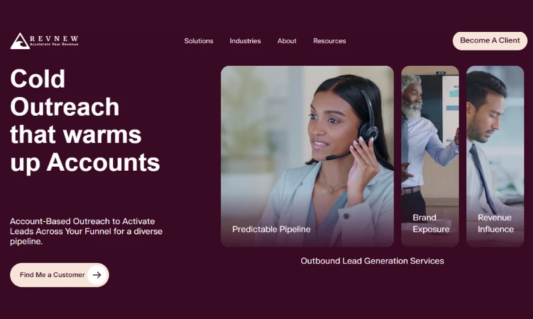Image resolution: width=533 pixels, height=319 pixels.
Task: Open the Resources menu
Action: point(329,41)
